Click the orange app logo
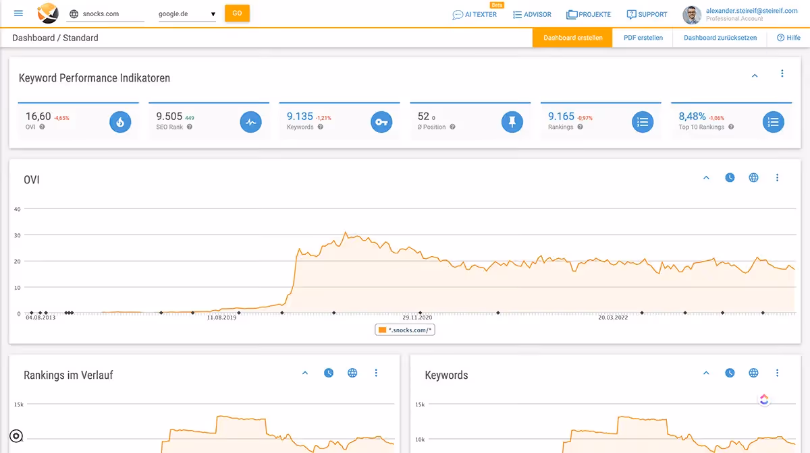Screen dimensions: 810x453 click(47, 13)
